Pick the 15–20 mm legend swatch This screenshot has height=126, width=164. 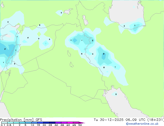40,123
